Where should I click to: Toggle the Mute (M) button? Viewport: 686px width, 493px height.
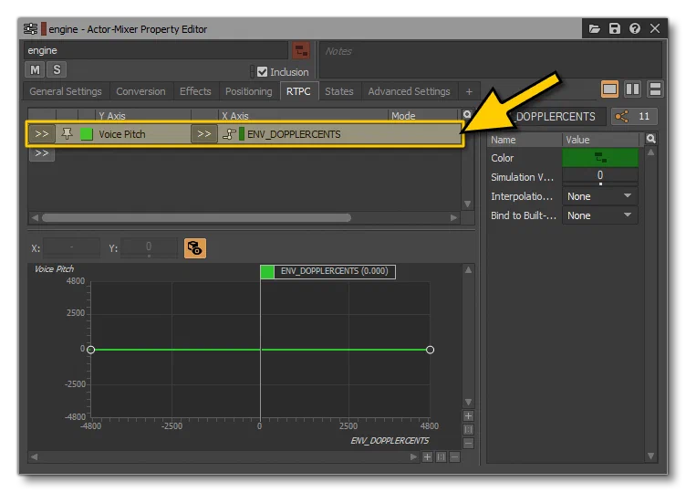click(x=35, y=69)
